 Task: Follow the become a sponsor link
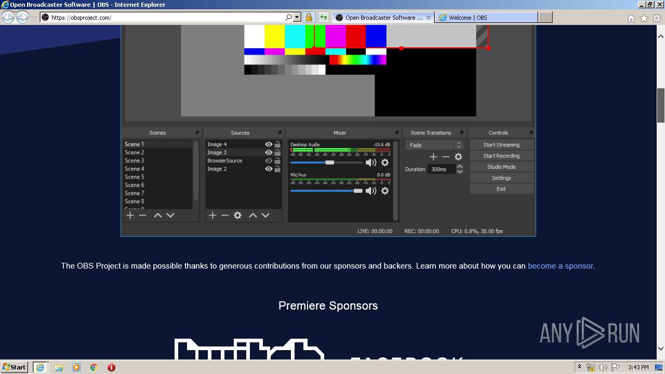tap(560, 266)
